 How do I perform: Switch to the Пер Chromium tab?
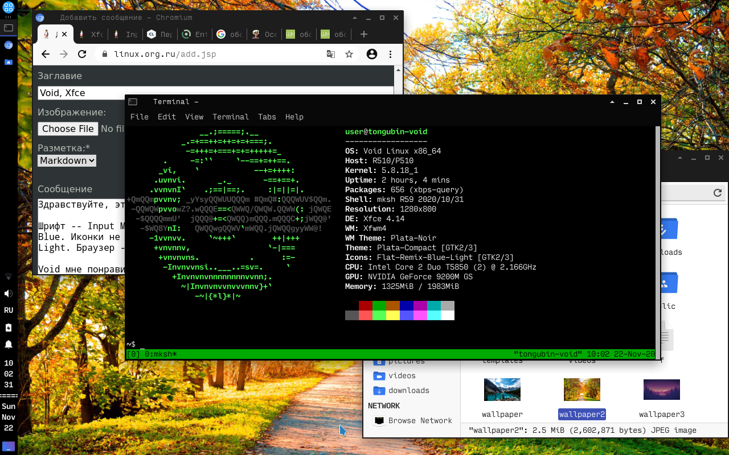pyautogui.click(x=159, y=34)
